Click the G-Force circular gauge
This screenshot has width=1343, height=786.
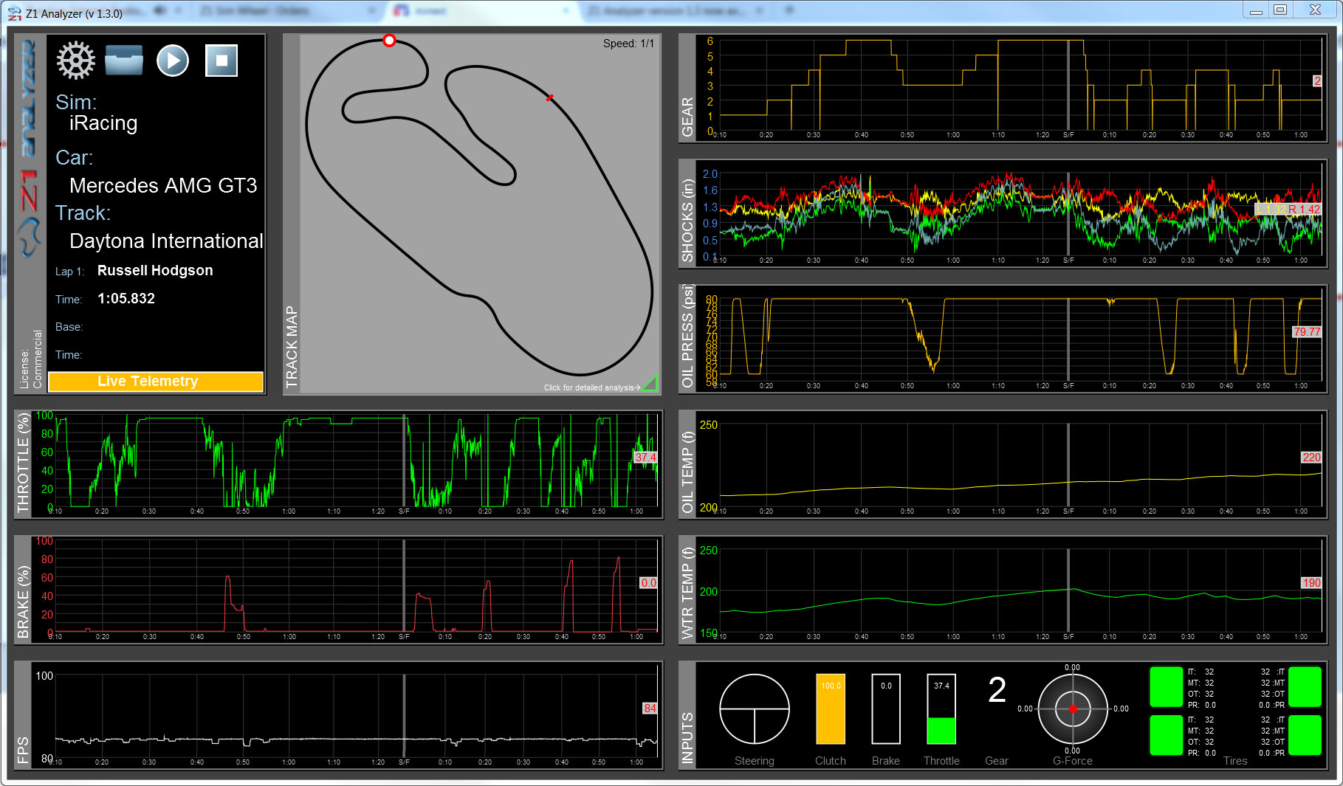(x=1073, y=709)
